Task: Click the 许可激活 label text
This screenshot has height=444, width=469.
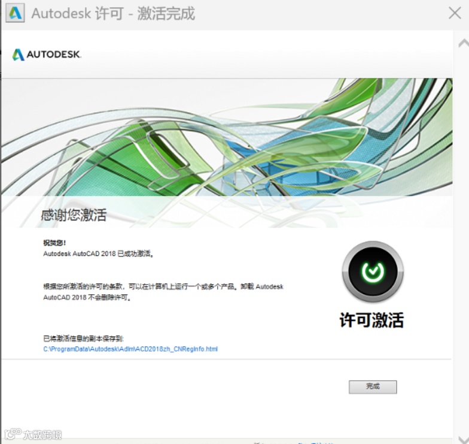Action: pos(372,320)
